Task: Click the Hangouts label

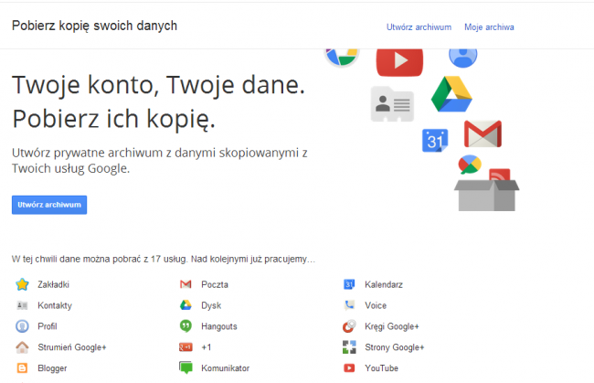Action: click(219, 326)
